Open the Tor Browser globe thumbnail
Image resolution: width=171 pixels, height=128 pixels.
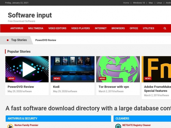click(118, 69)
